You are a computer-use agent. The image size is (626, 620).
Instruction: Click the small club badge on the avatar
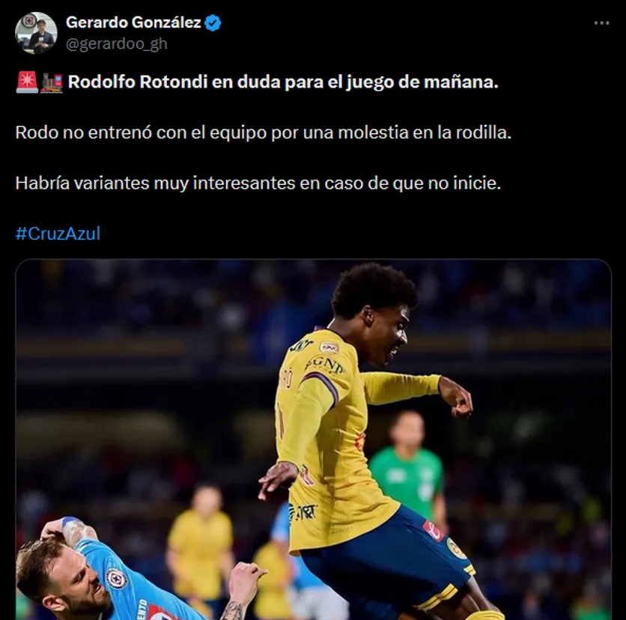pyautogui.click(x=28, y=20)
